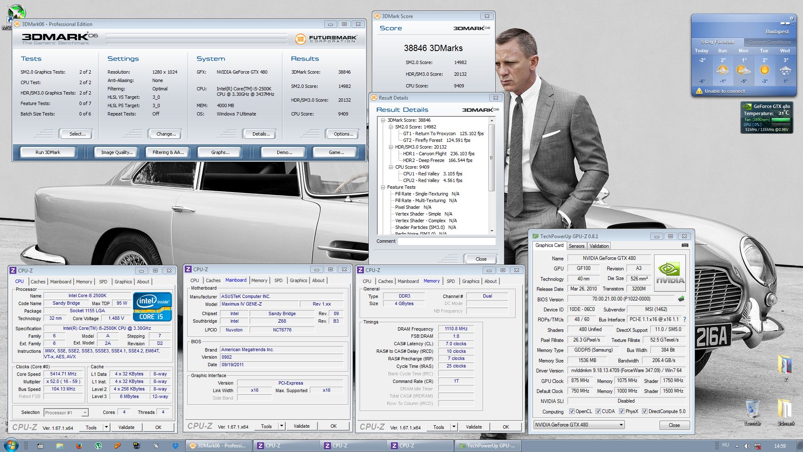Click TechPowerUp GPU-Z taskbar button
The height and width of the screenshot is (452, 803).
point(488,446)
